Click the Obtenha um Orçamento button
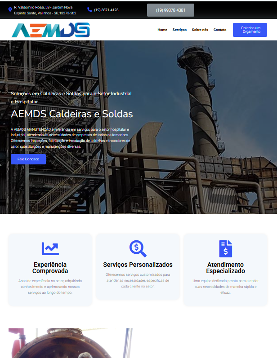This screenshot has width=277, height=358. click(250, 30)
